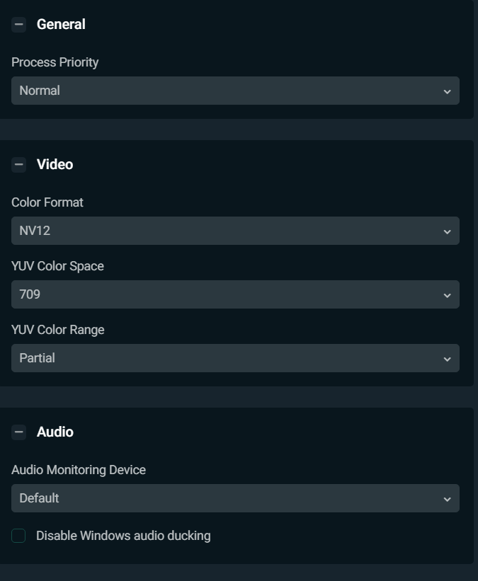Select the 709 value in YUV Color Space
The width and height of the screenshot is (478, 581).
click(x=234, y=294)
